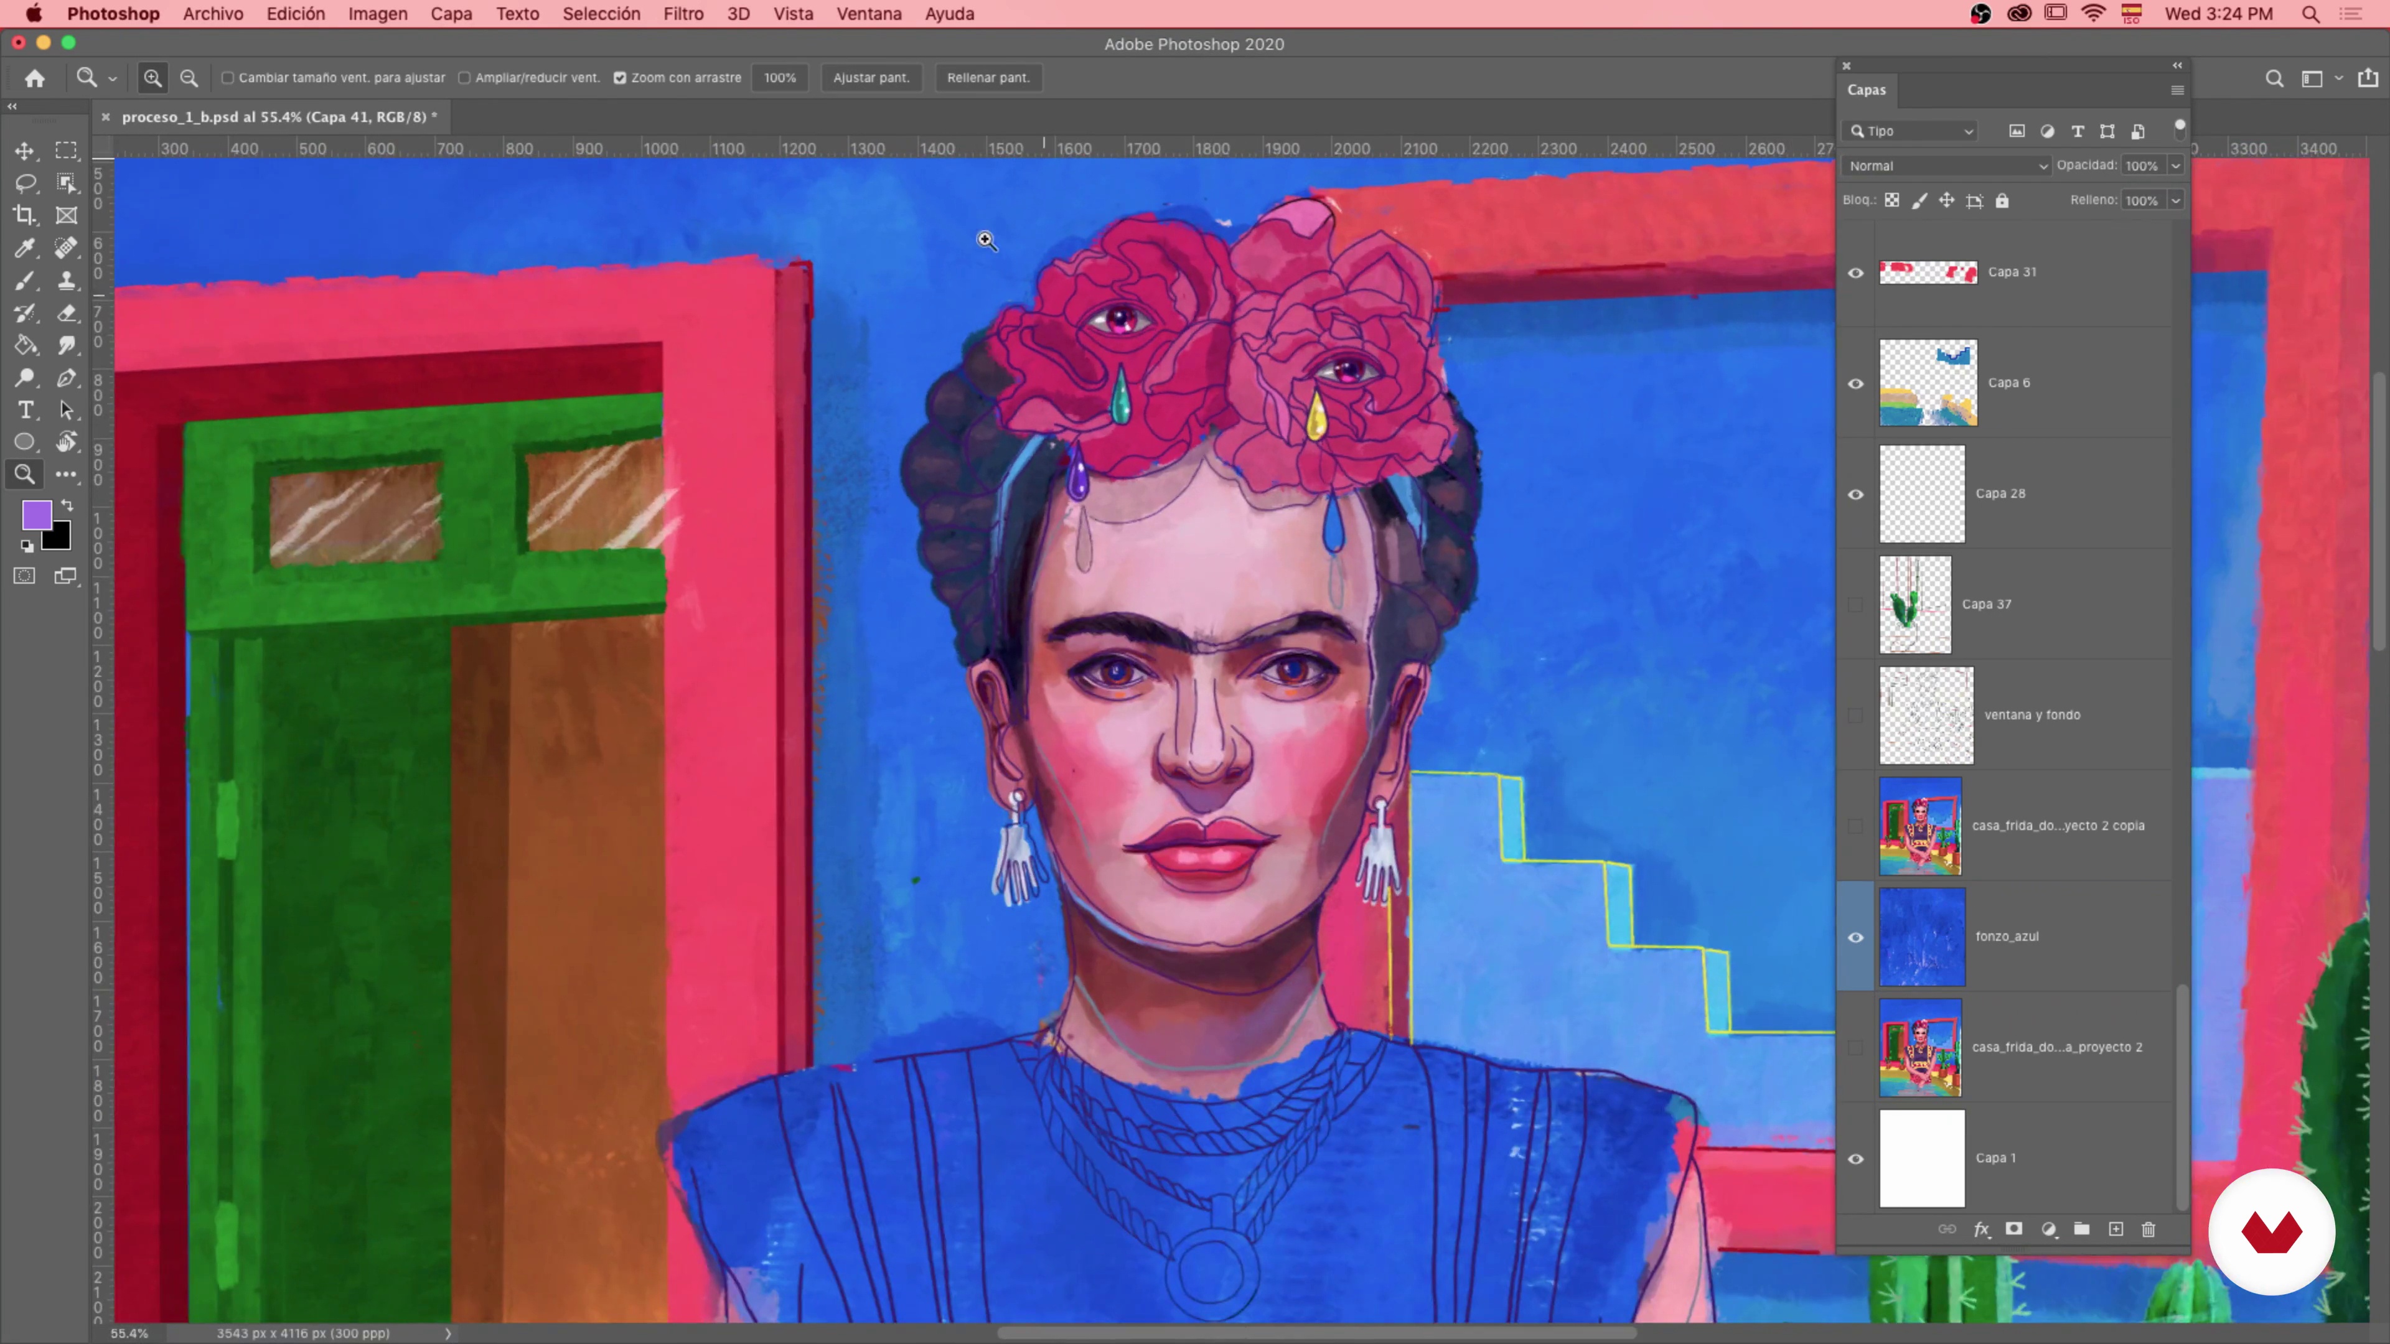Create a new layer
The width and height of the screenshot is (2390, 1344).
pos(2116,1229)
